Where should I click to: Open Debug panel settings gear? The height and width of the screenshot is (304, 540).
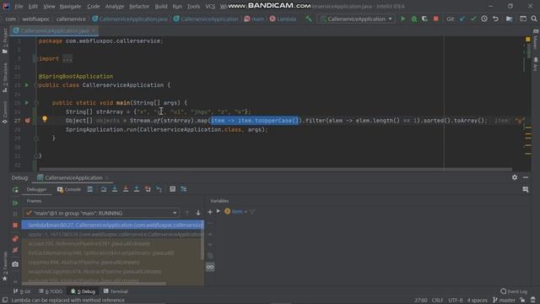pyautogui.click(x=515, y=177)
